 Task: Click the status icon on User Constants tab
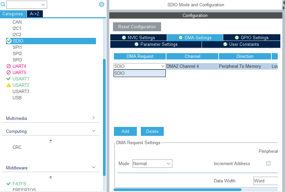pyautogui.click(x=225, y=45)
